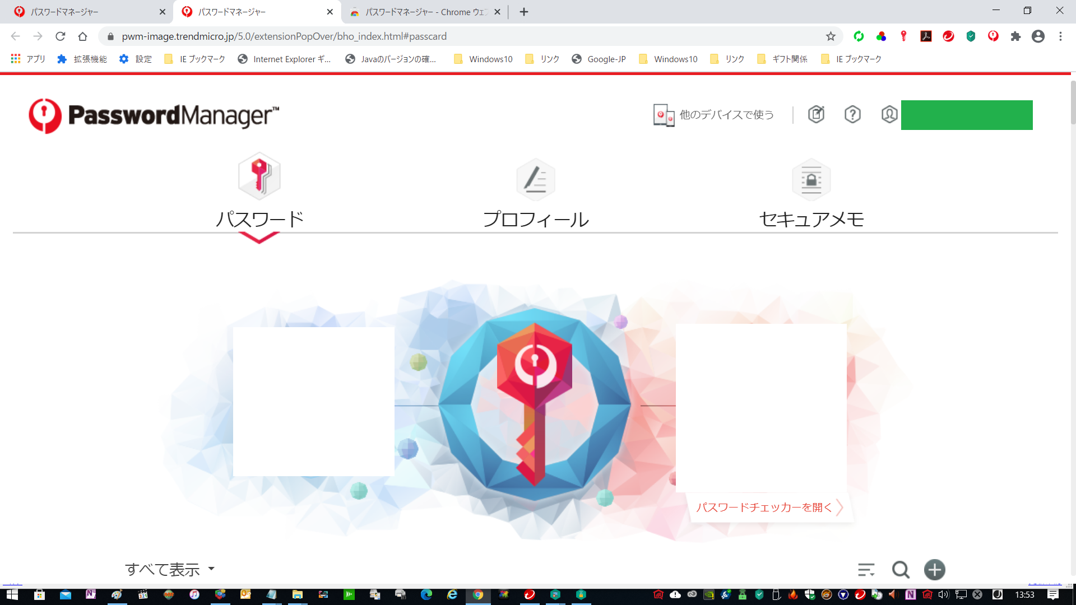Click the search magnifier icon
The width and height of the screenshot is (1076, 605).
click(901, 570)
